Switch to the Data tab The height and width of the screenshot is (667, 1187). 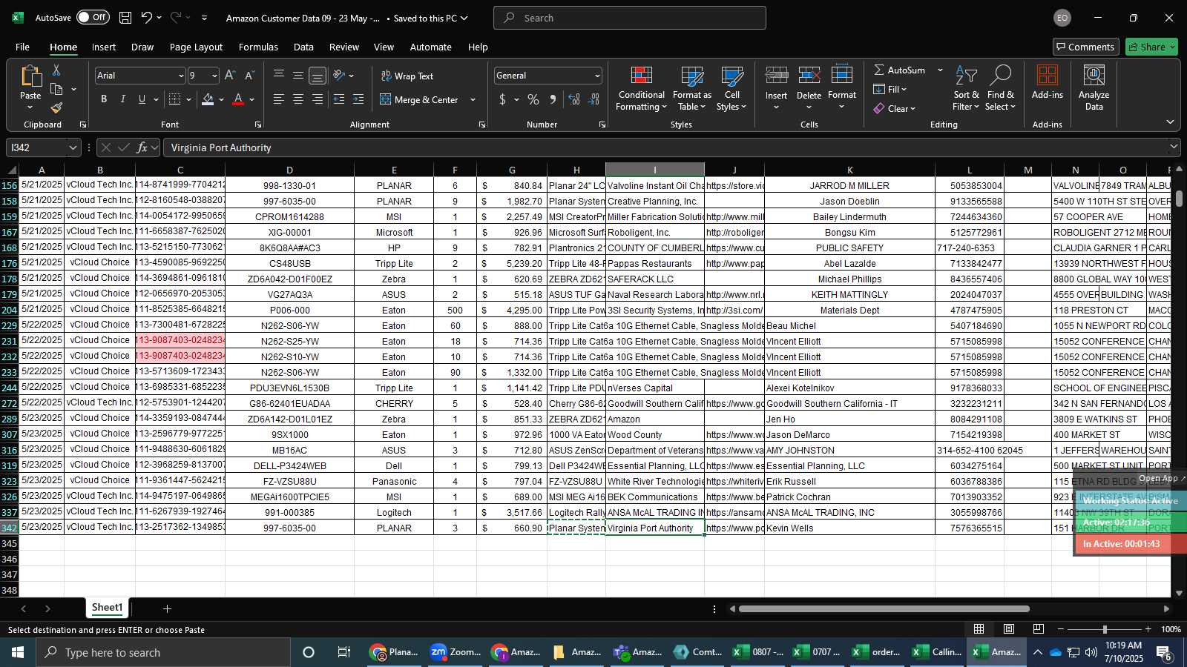[303, 47]
